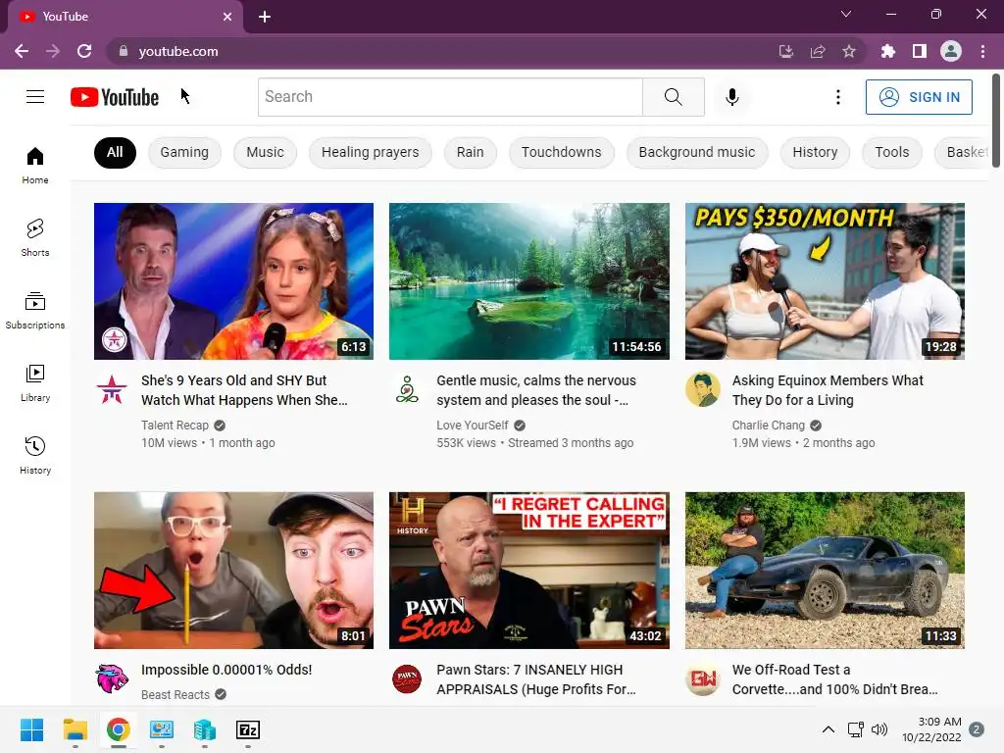Open new browser tab
Image resolution: width=1004 pixels, height=753 pixels.
265,17
